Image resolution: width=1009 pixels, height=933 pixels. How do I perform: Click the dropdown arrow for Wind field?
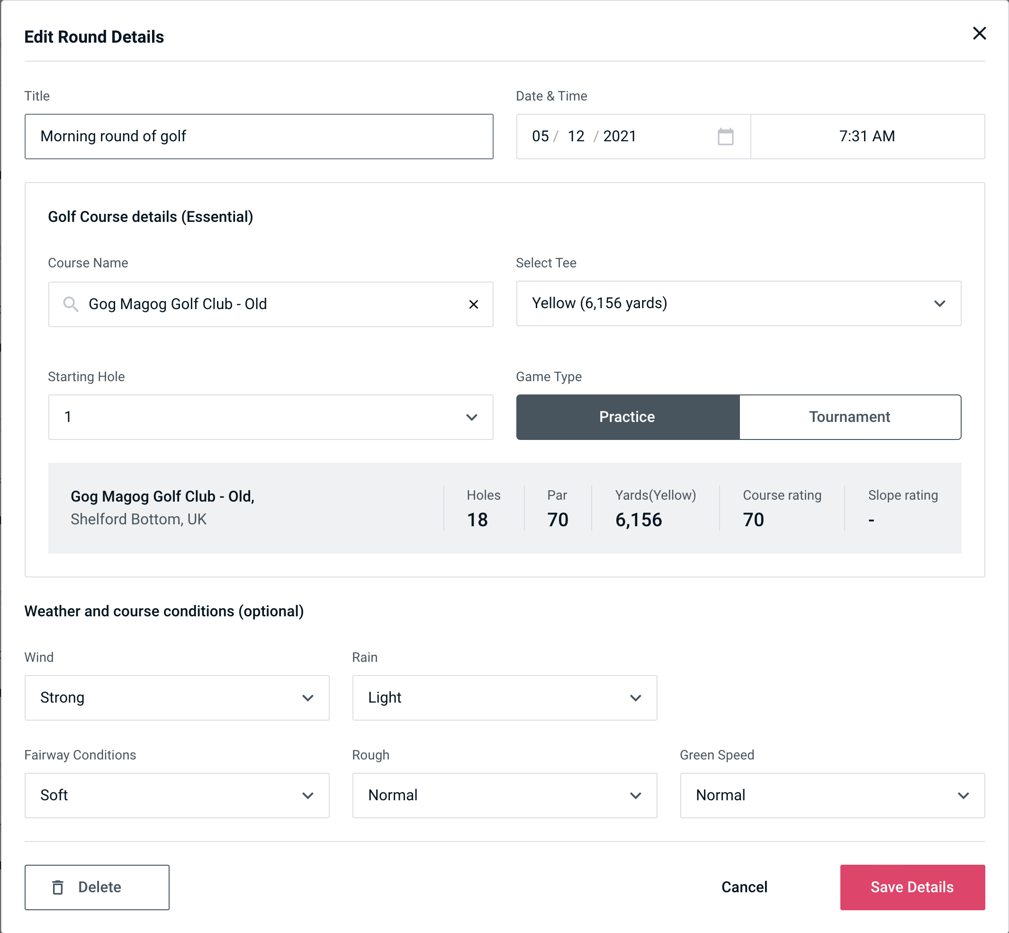pyautogui.click(x=309, y=698)
